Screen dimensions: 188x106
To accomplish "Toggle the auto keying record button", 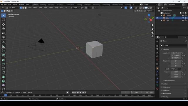I will (x=68, y=92).
